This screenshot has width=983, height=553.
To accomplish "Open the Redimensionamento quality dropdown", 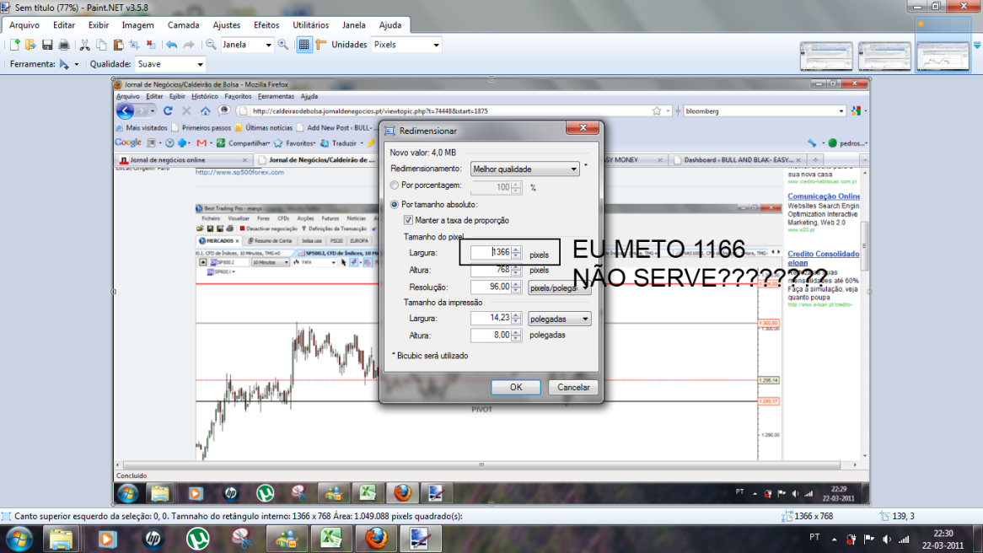I will pos(526,169).
